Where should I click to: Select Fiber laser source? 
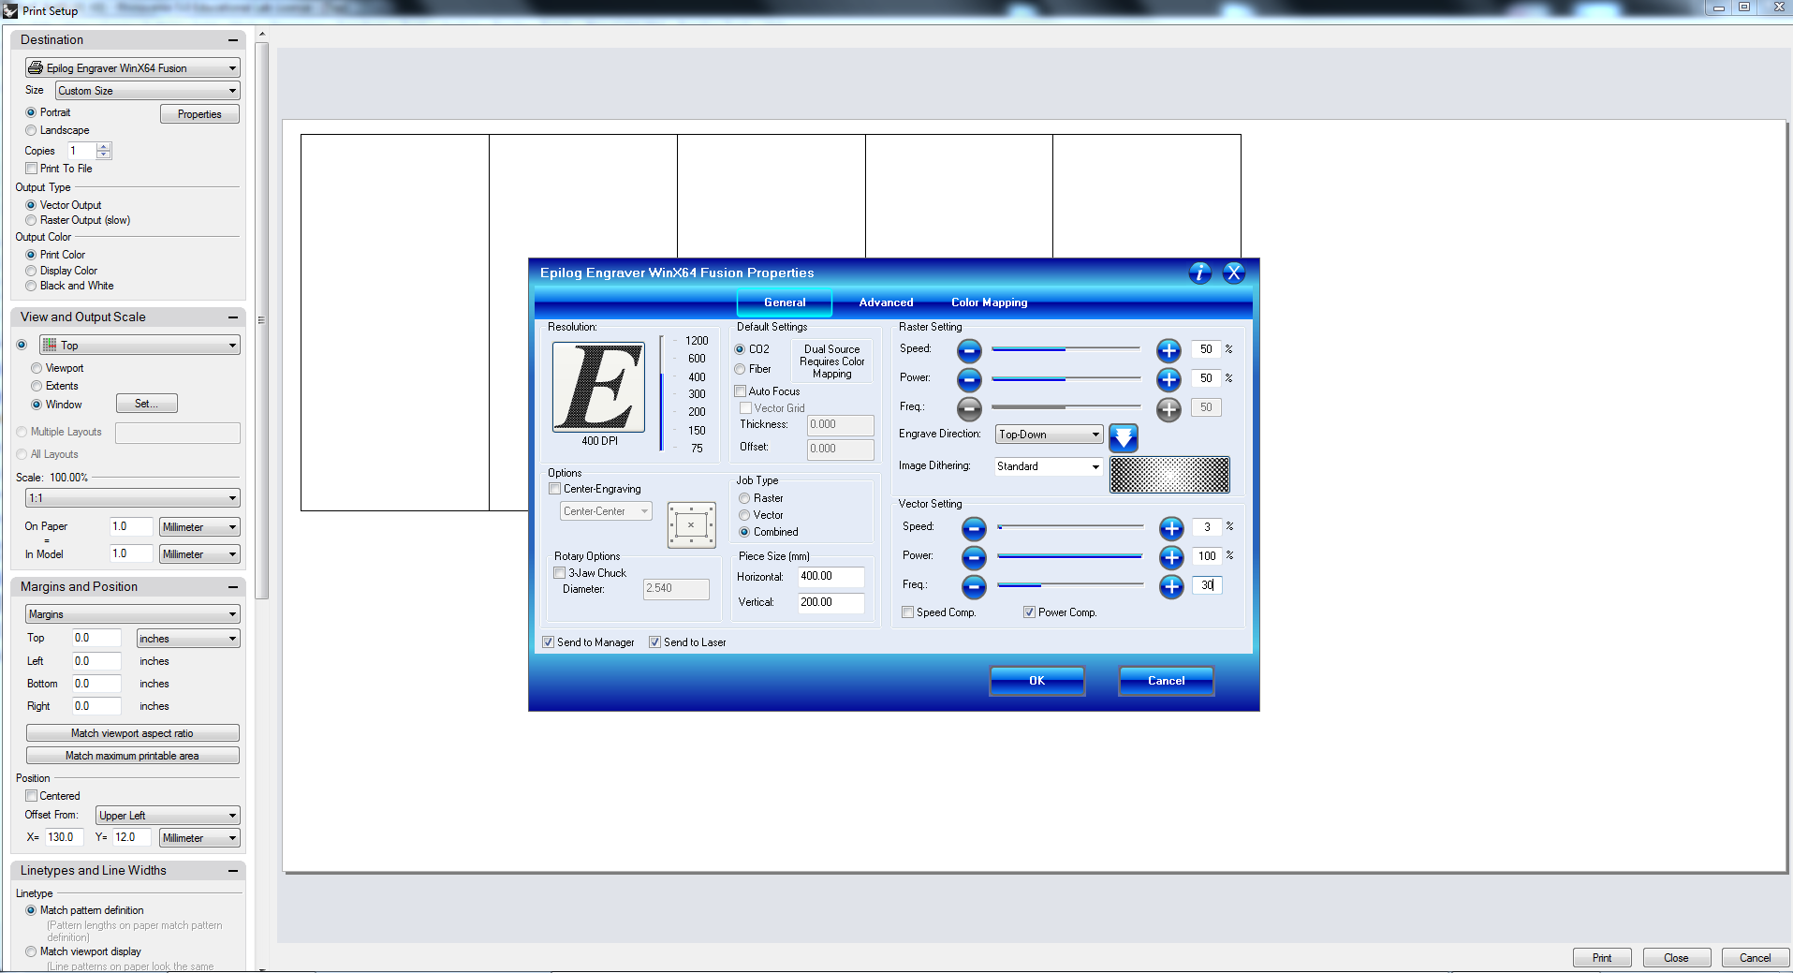click(x=740, y=370)
